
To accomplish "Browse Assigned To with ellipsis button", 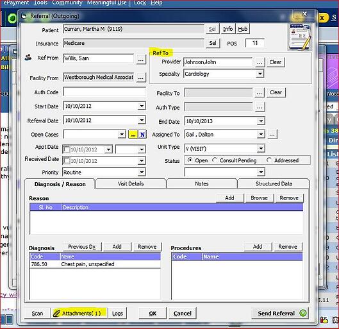I will click(x=272, y=135).
